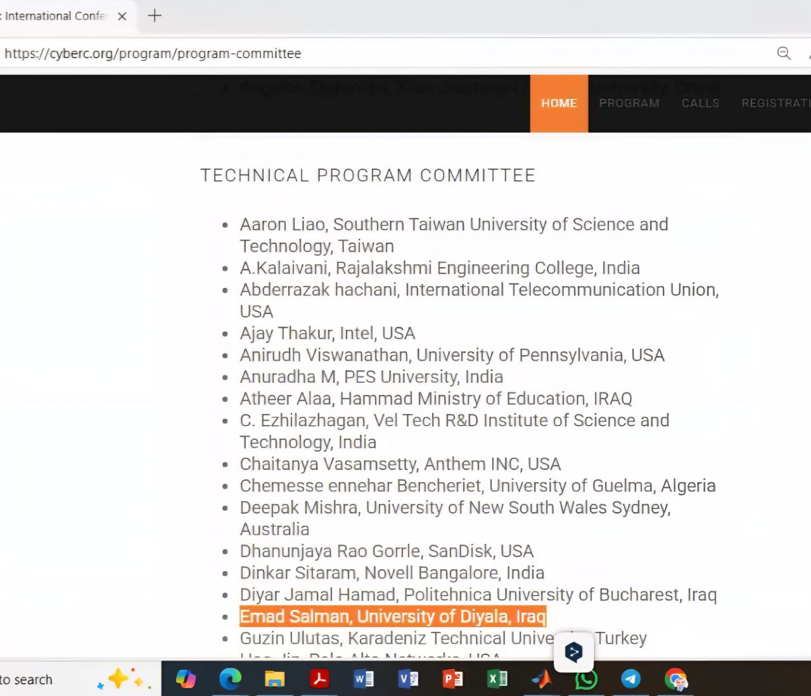Launch Excel from the taskbar
Screen dimensions: 811x696
pyautogui.click(x=497, y=679)
